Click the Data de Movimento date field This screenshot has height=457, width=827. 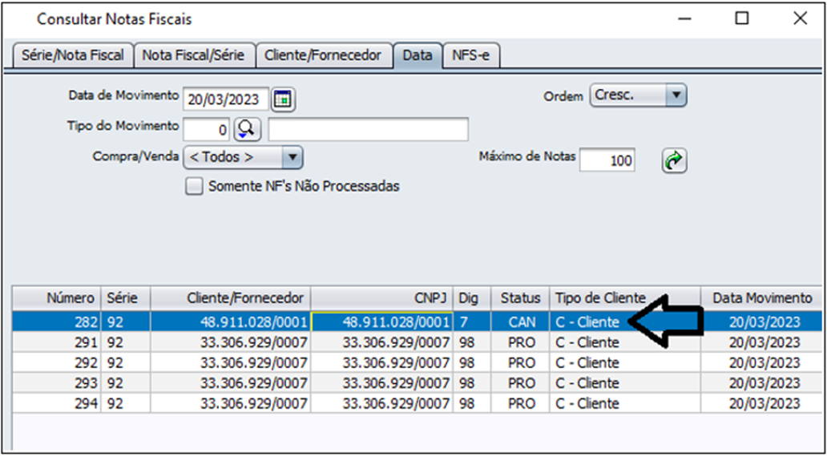(x=226, y=99)
